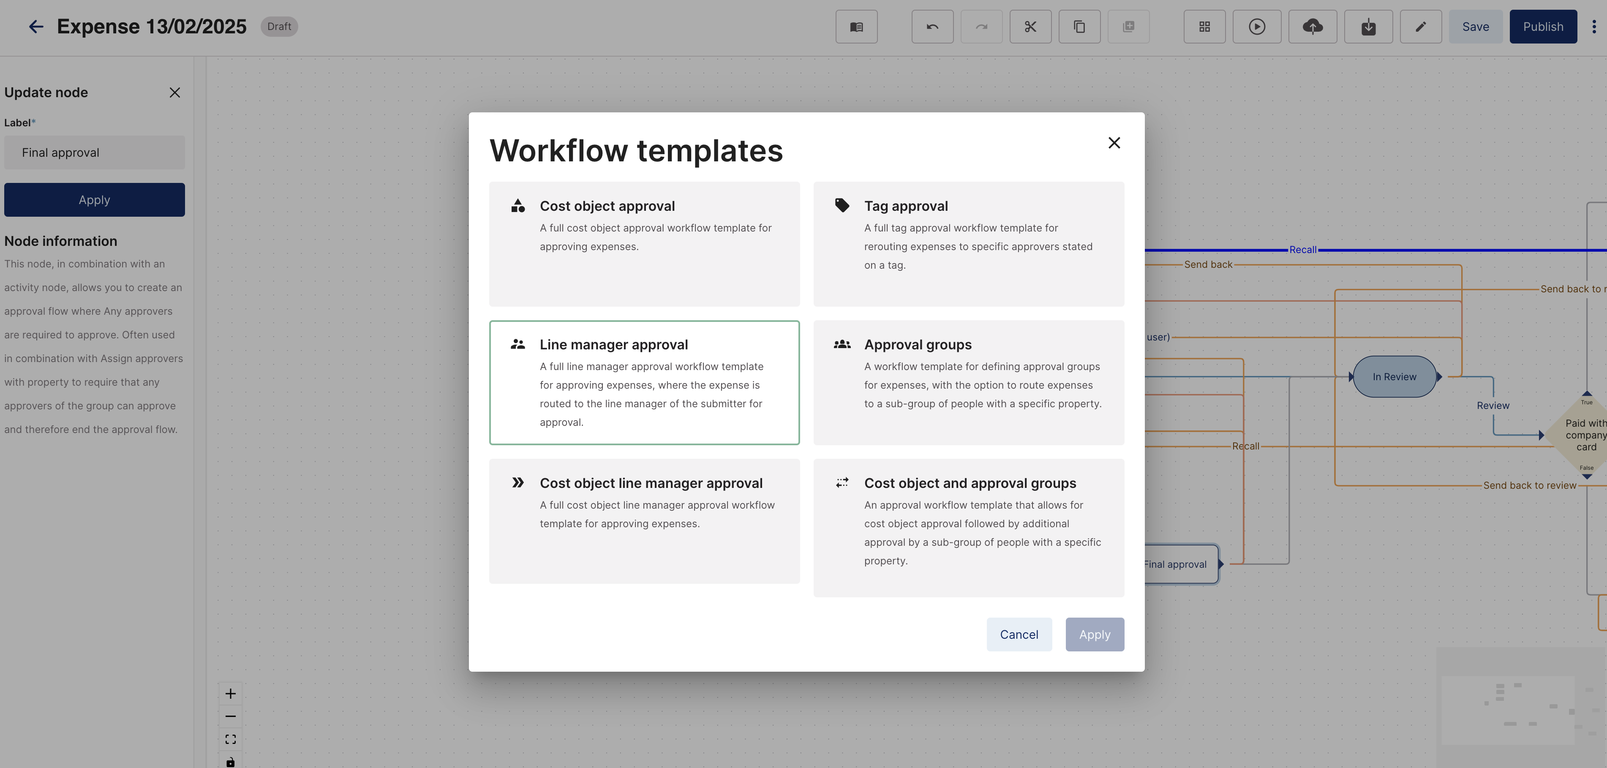Close the Workflow templates dialog
Image resolution: width=1607 pixels, height=768 pixels.
coord(1114,143)
